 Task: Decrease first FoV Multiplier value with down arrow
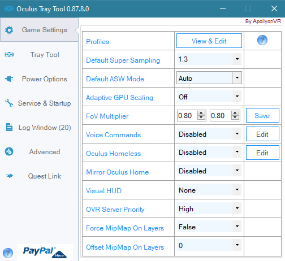point(201,118)
